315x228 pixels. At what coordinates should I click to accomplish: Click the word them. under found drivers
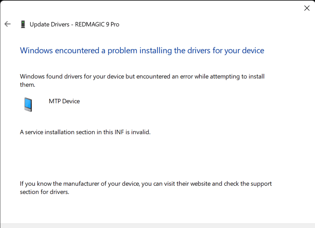[27, 85]
